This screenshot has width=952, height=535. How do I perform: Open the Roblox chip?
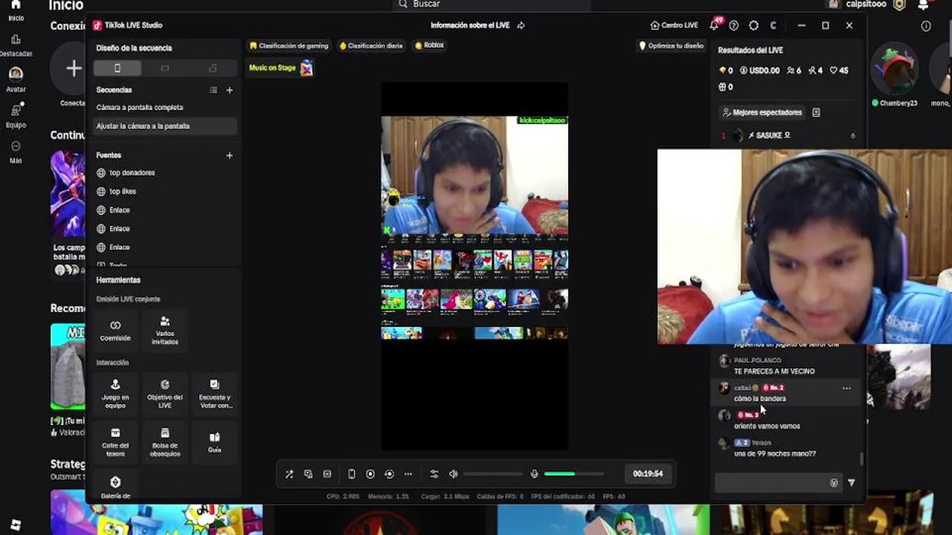tap(429, 45)
